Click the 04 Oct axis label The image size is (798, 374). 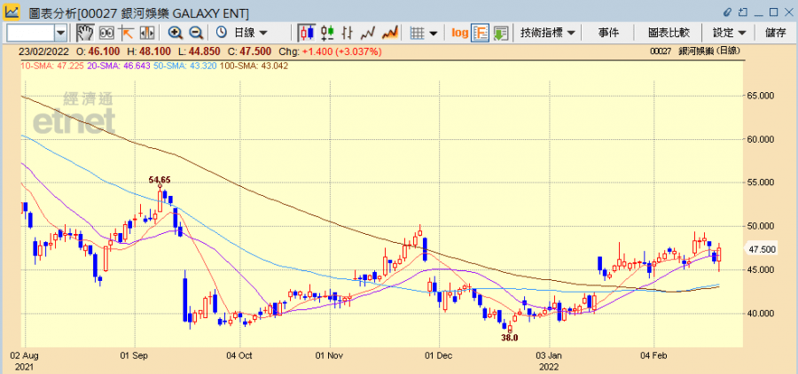(x=239, y=355)
